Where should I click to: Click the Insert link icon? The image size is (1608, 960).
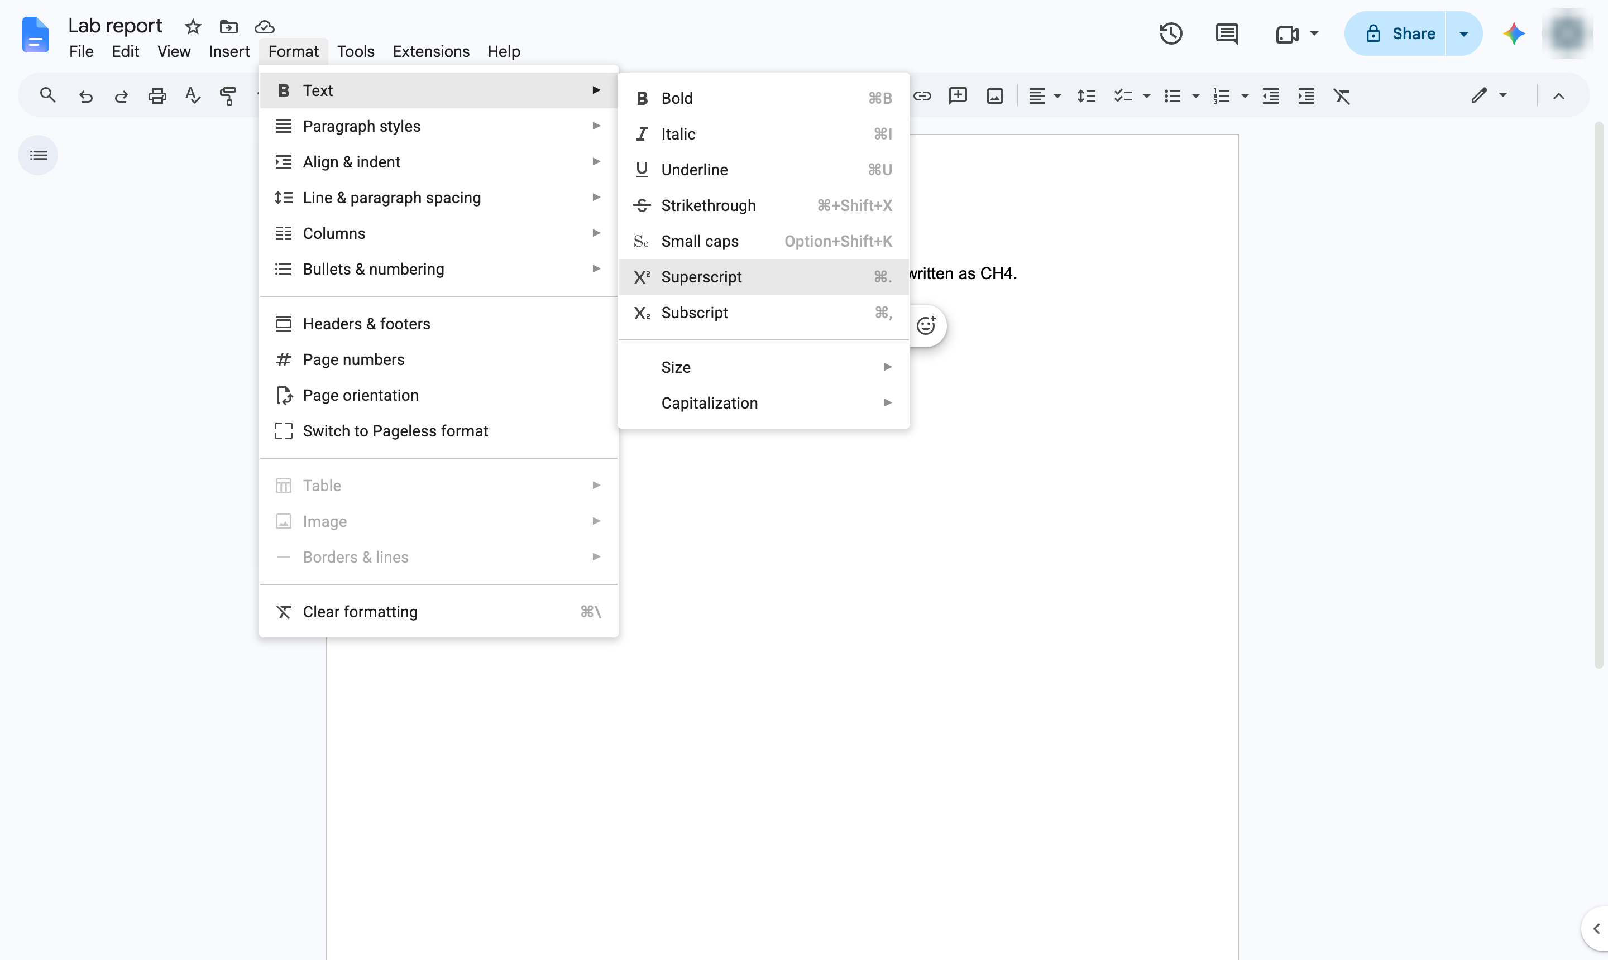(922, 97)
